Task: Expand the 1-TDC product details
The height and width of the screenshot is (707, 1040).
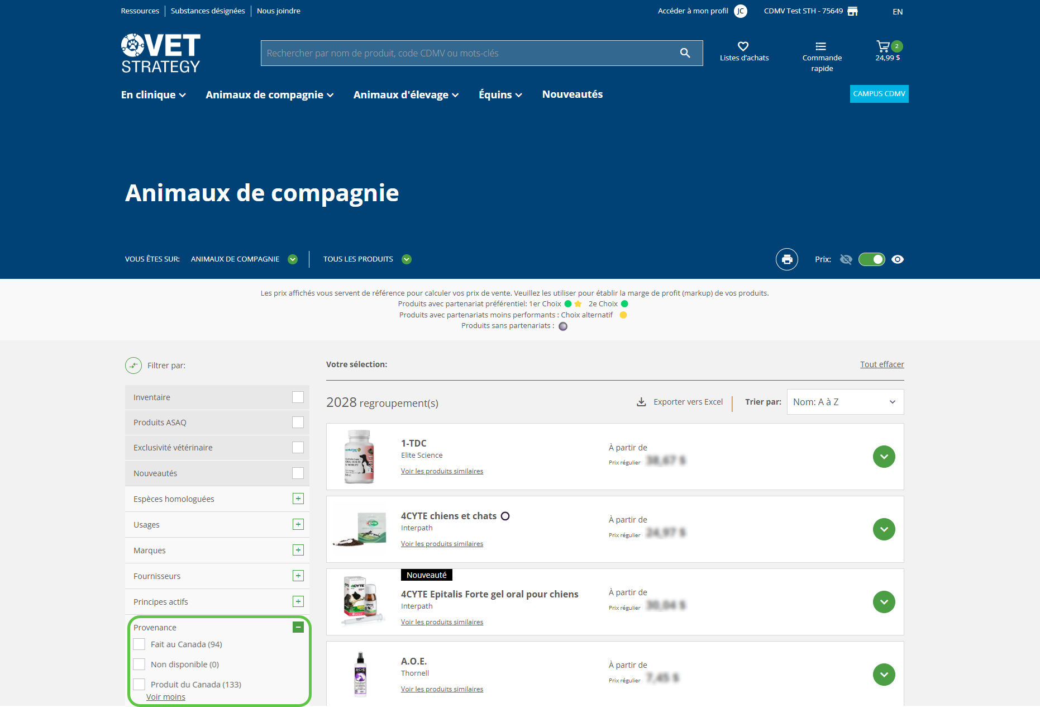Action: click(x=884, y=457)
